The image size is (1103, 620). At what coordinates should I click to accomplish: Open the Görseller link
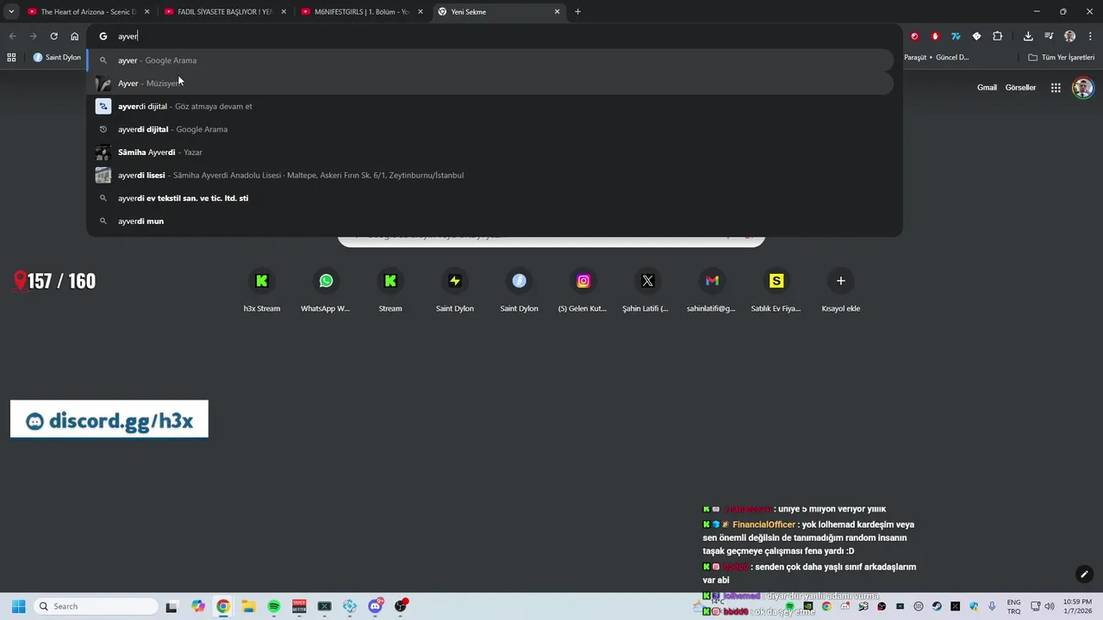(x=1020, y=87)
